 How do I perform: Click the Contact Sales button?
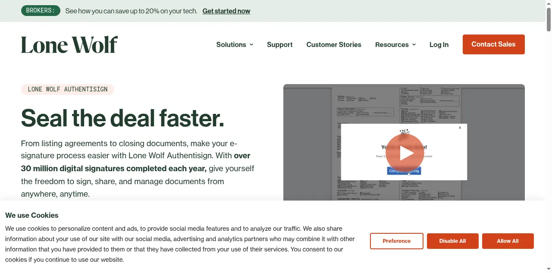(x=493, y=44)
